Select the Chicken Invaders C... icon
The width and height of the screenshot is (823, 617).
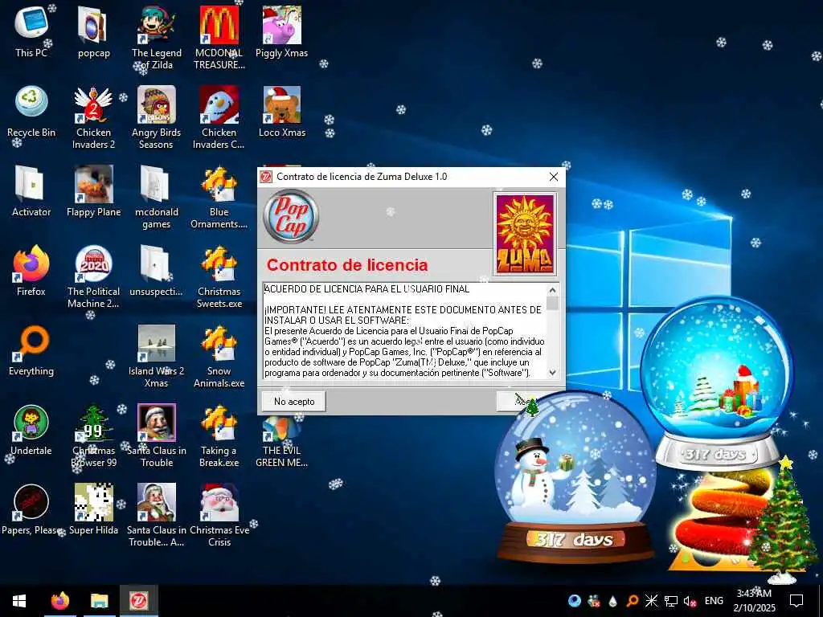coord(219,117)
